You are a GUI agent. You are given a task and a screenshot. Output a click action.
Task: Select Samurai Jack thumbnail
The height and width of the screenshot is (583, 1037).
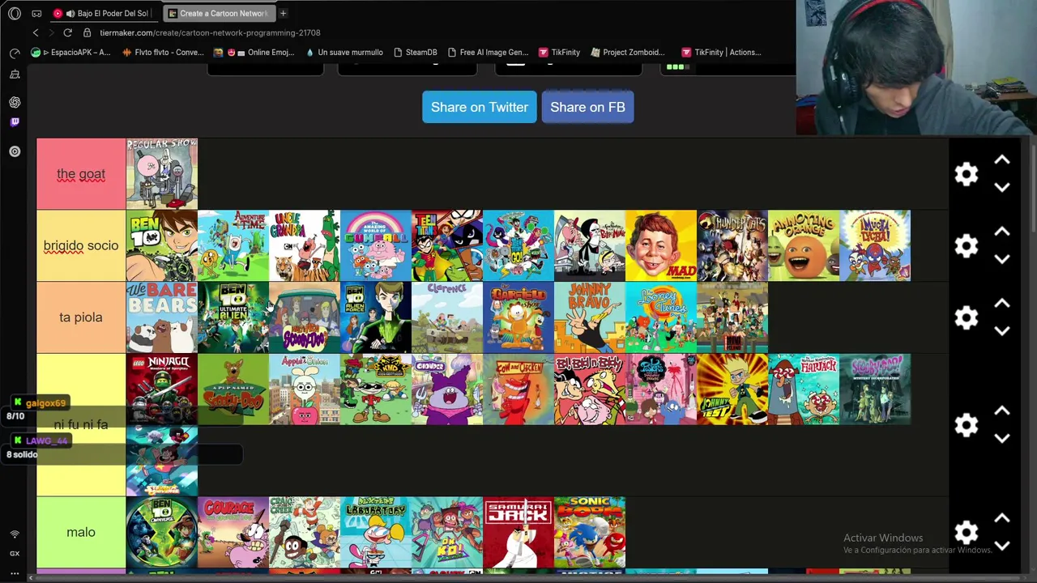(518, 532)
